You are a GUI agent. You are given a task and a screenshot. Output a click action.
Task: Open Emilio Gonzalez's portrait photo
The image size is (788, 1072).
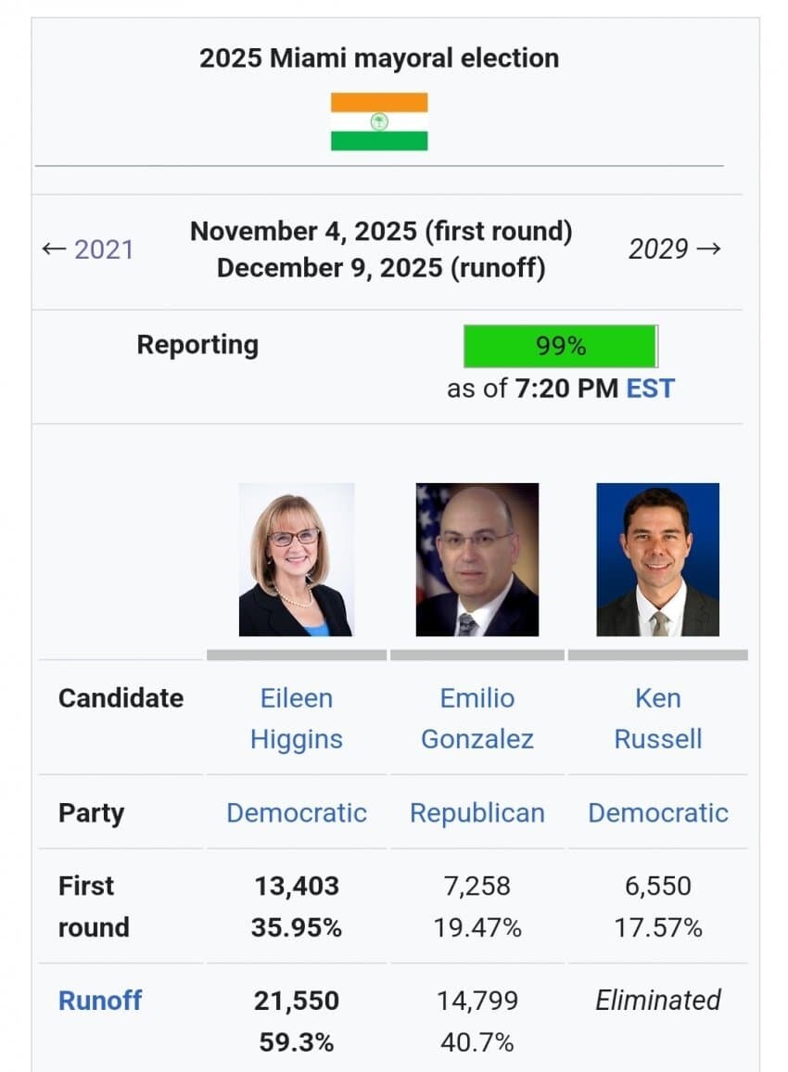[x=477, y=559]
